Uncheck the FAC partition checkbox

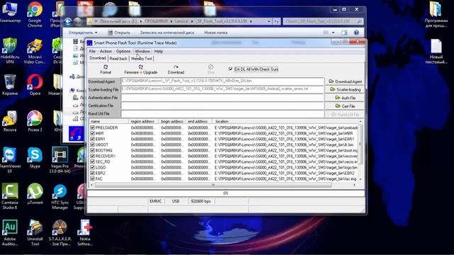point(92,178)
